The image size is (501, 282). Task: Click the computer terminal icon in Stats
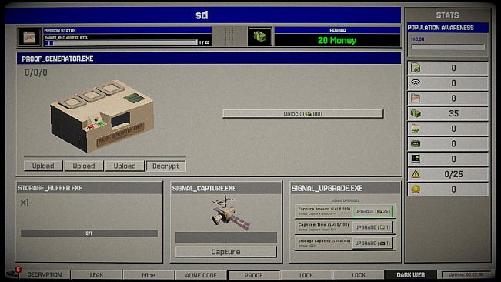coord(416,159)
